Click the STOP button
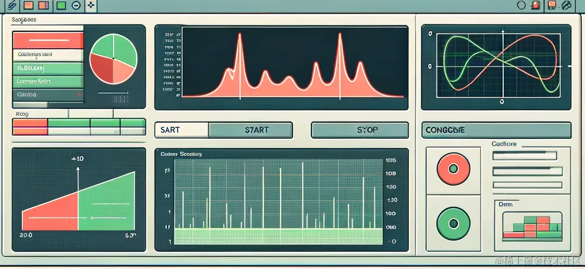This screenshot has height=270, width=585. [x=360, y=130]
